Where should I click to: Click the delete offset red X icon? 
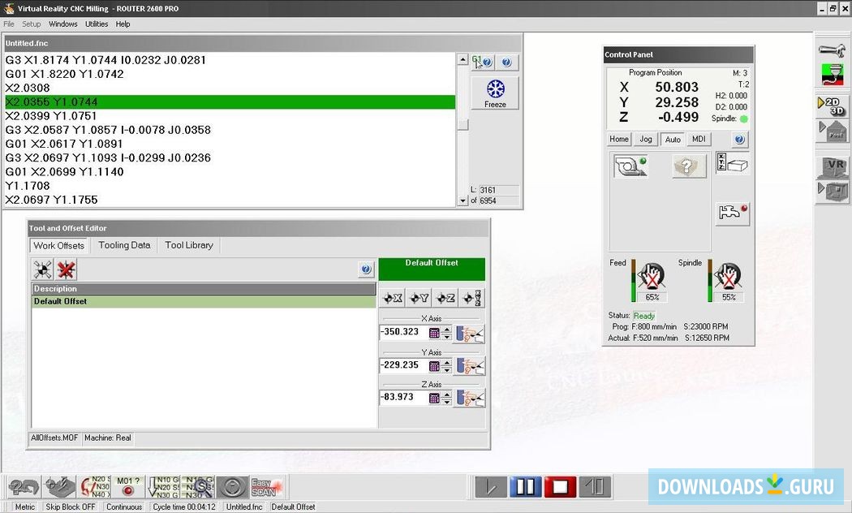click(x=67, y=269)
